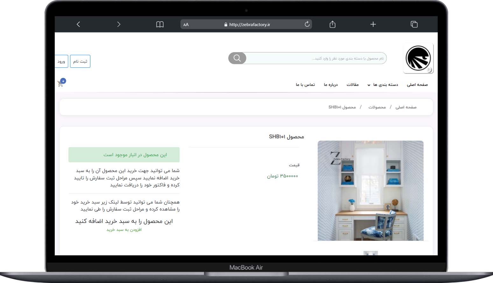Image resolution: width=493 pixels, height=283 pixels.
Task: Open the صفحه اصلی menu item
Action: pos(417,85)
